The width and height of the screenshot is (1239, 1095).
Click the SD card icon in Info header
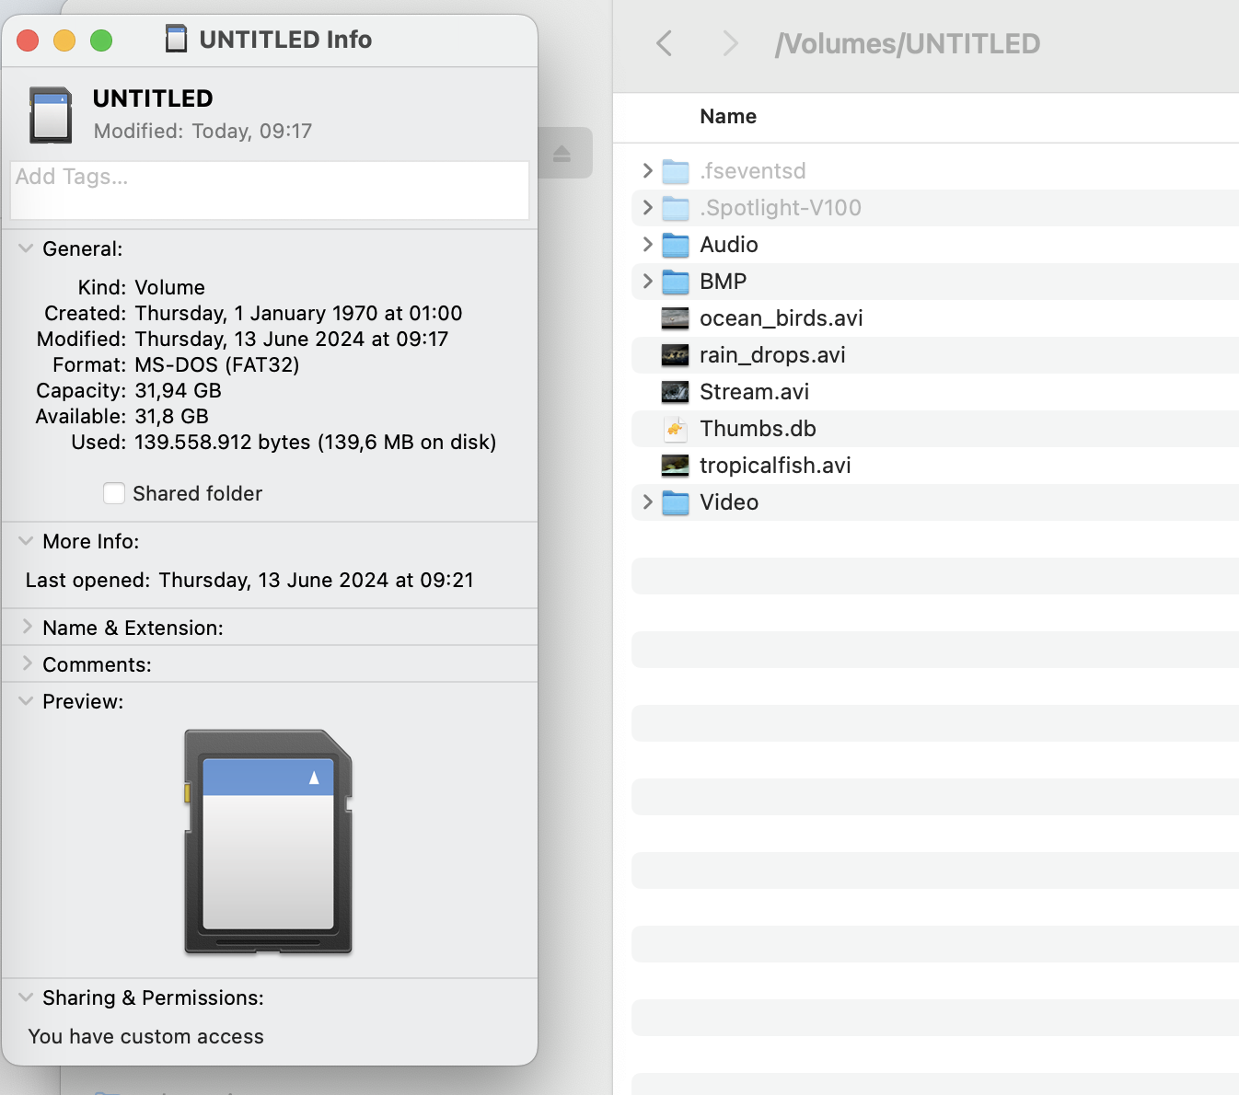coord(51,115)
